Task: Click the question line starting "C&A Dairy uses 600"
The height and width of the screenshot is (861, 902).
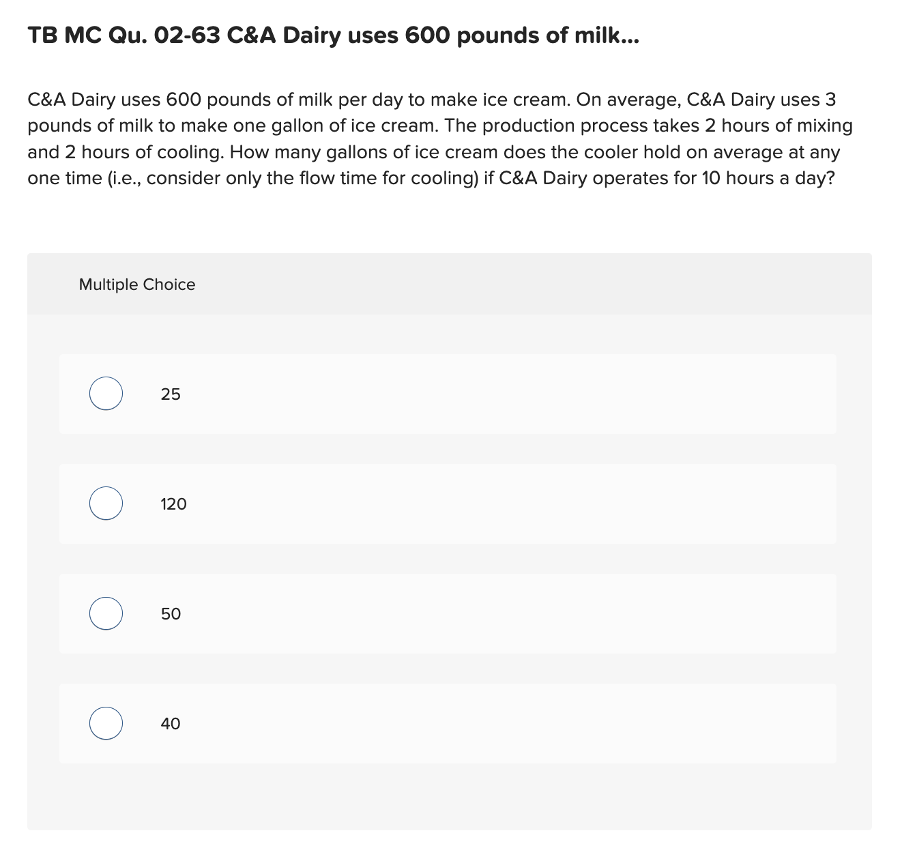Action: [x=431, y=100]
